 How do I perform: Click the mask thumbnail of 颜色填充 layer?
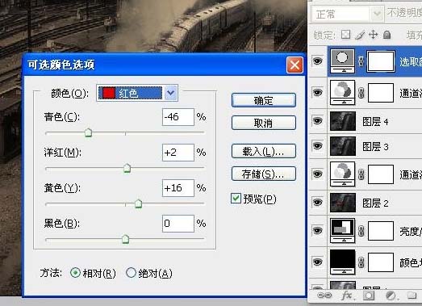tap(381, 262)
